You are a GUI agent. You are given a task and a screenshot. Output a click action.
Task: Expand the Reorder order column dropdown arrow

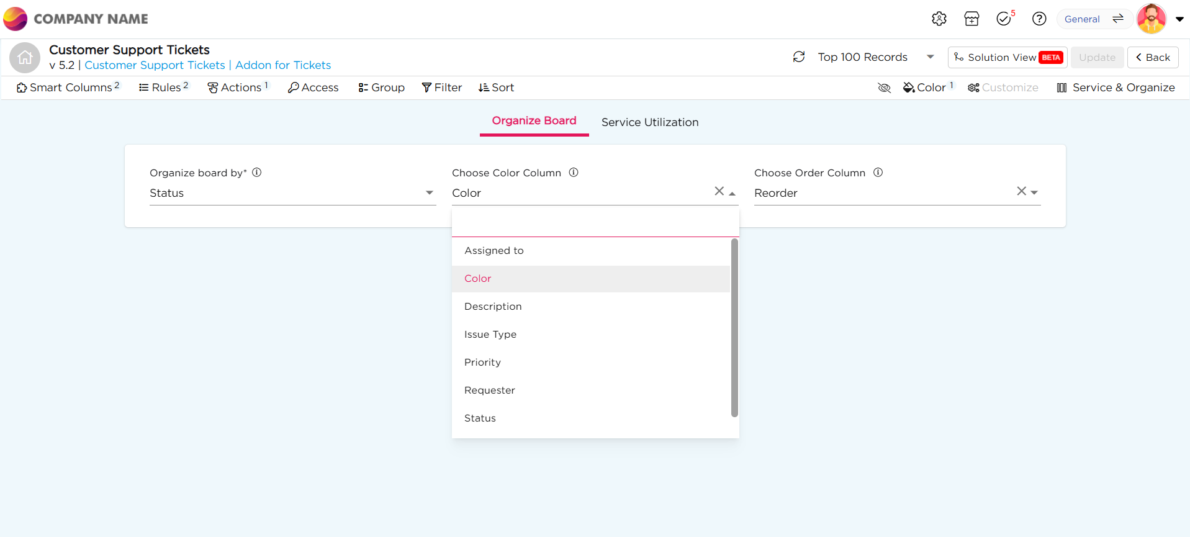1034,192
